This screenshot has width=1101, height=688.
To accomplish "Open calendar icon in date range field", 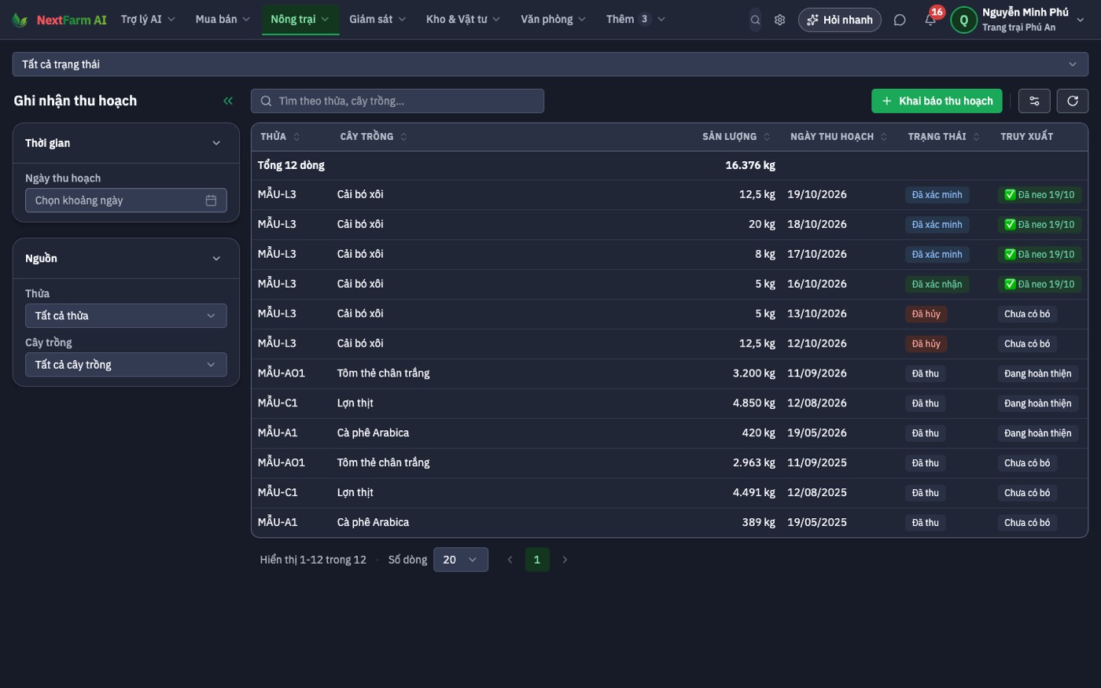I will 211,201.
